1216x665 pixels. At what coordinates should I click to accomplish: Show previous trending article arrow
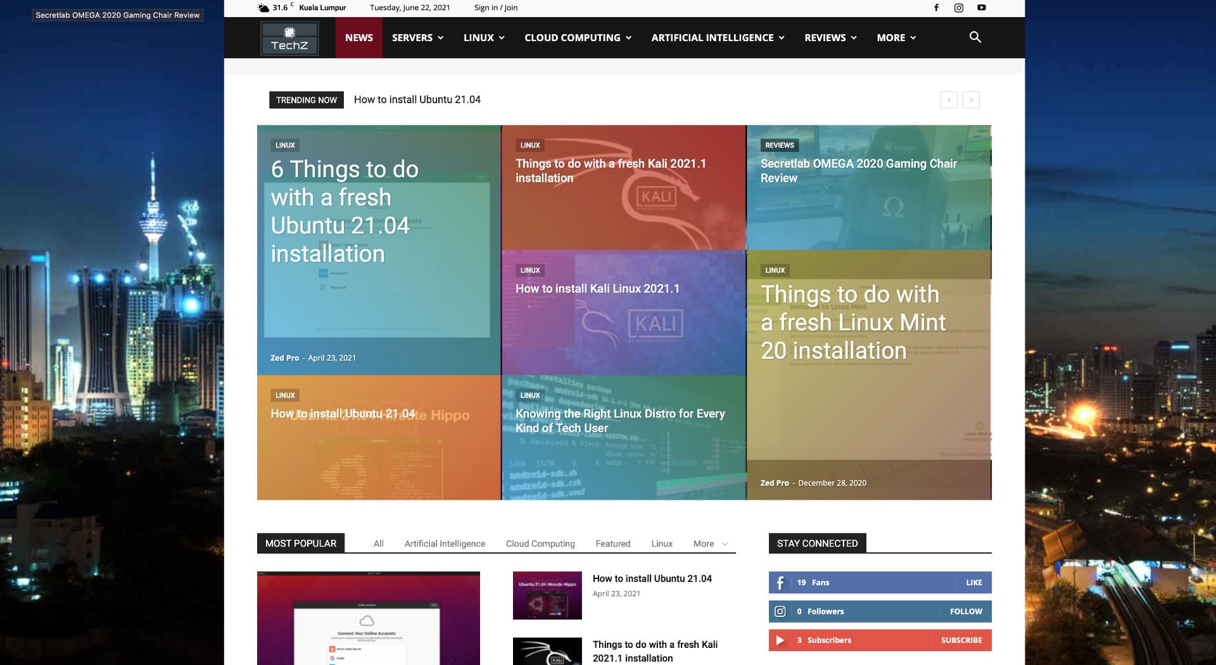(949, 100)
